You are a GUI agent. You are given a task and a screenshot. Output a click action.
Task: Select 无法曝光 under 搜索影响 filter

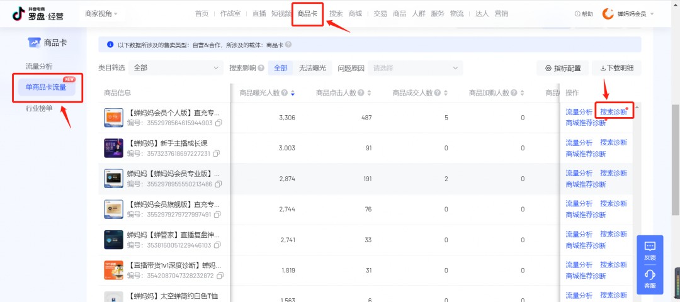313,68
